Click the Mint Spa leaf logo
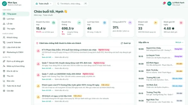The height and width of the screenshot is (105, 188). coord(4,3)
